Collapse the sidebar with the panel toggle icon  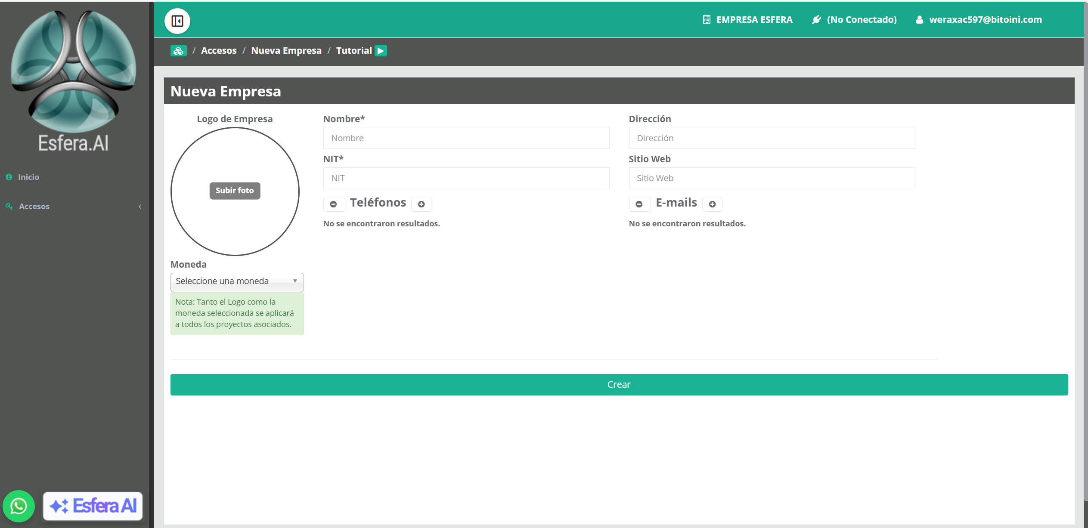click(x=177, y=21)
